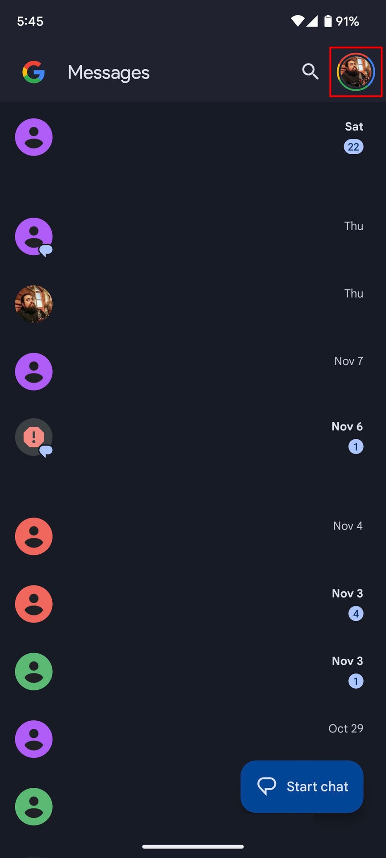Open the Nov 6 conversation timestamp
Viewport: 386px width, 858px height.
point(347,427)
